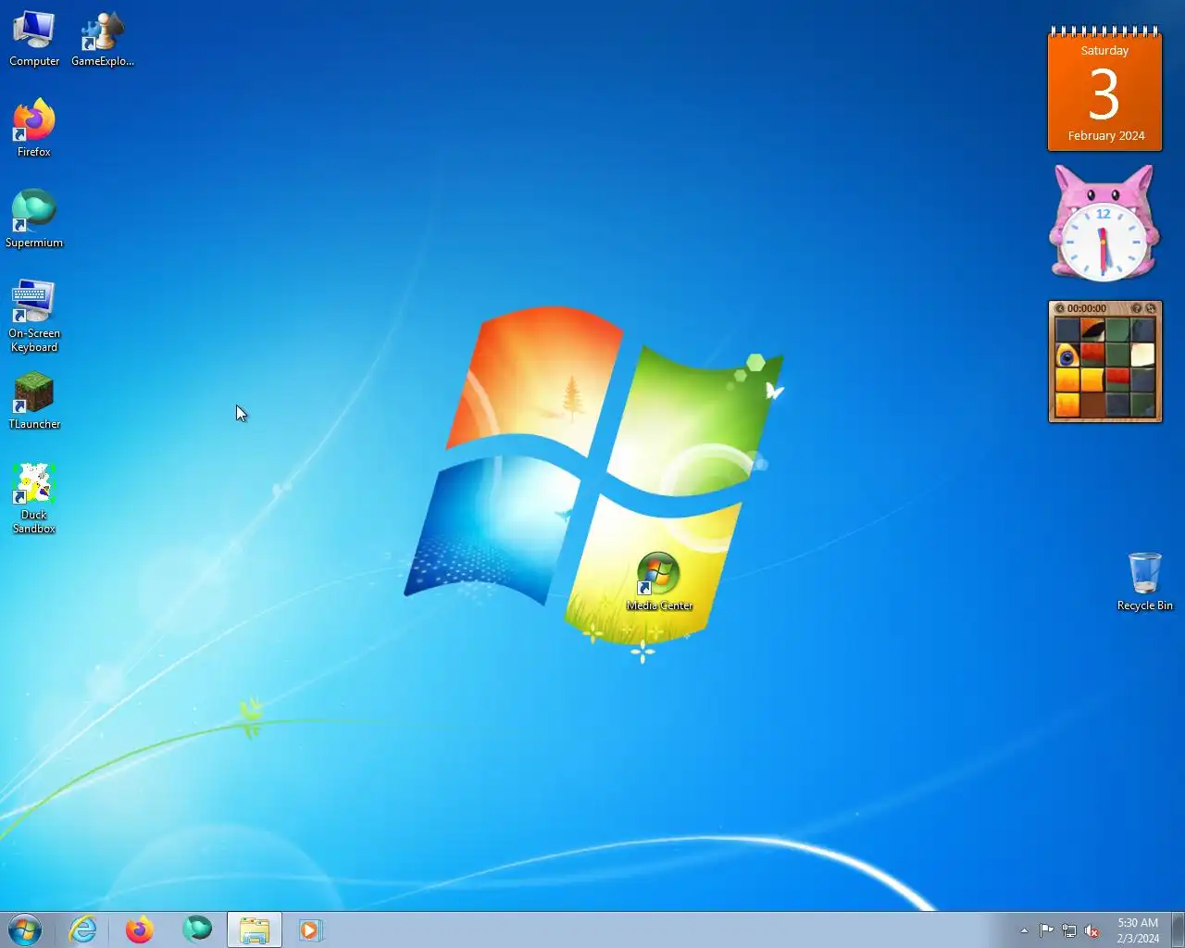The width and height of the screenshot is (1185, 948).
Task: Click the puzzle timer reading 00:00:00
Action: (x=1087, y=308)
